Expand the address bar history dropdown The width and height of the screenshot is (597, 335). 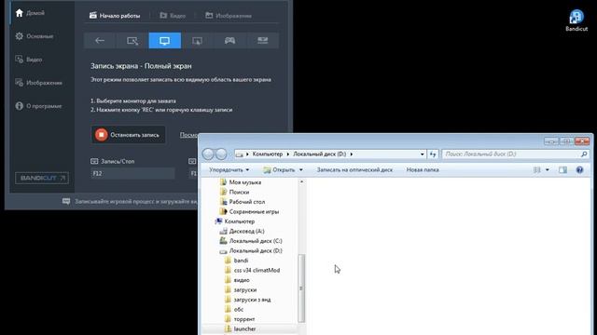tap(422, 154)
